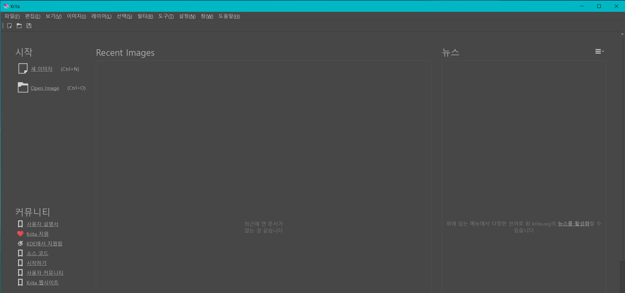Click the blank page icon beside 새 이미지

23,69
